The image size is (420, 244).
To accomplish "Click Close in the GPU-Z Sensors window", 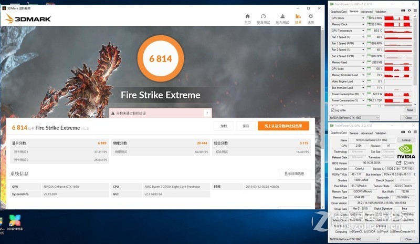I will (408, 118).
